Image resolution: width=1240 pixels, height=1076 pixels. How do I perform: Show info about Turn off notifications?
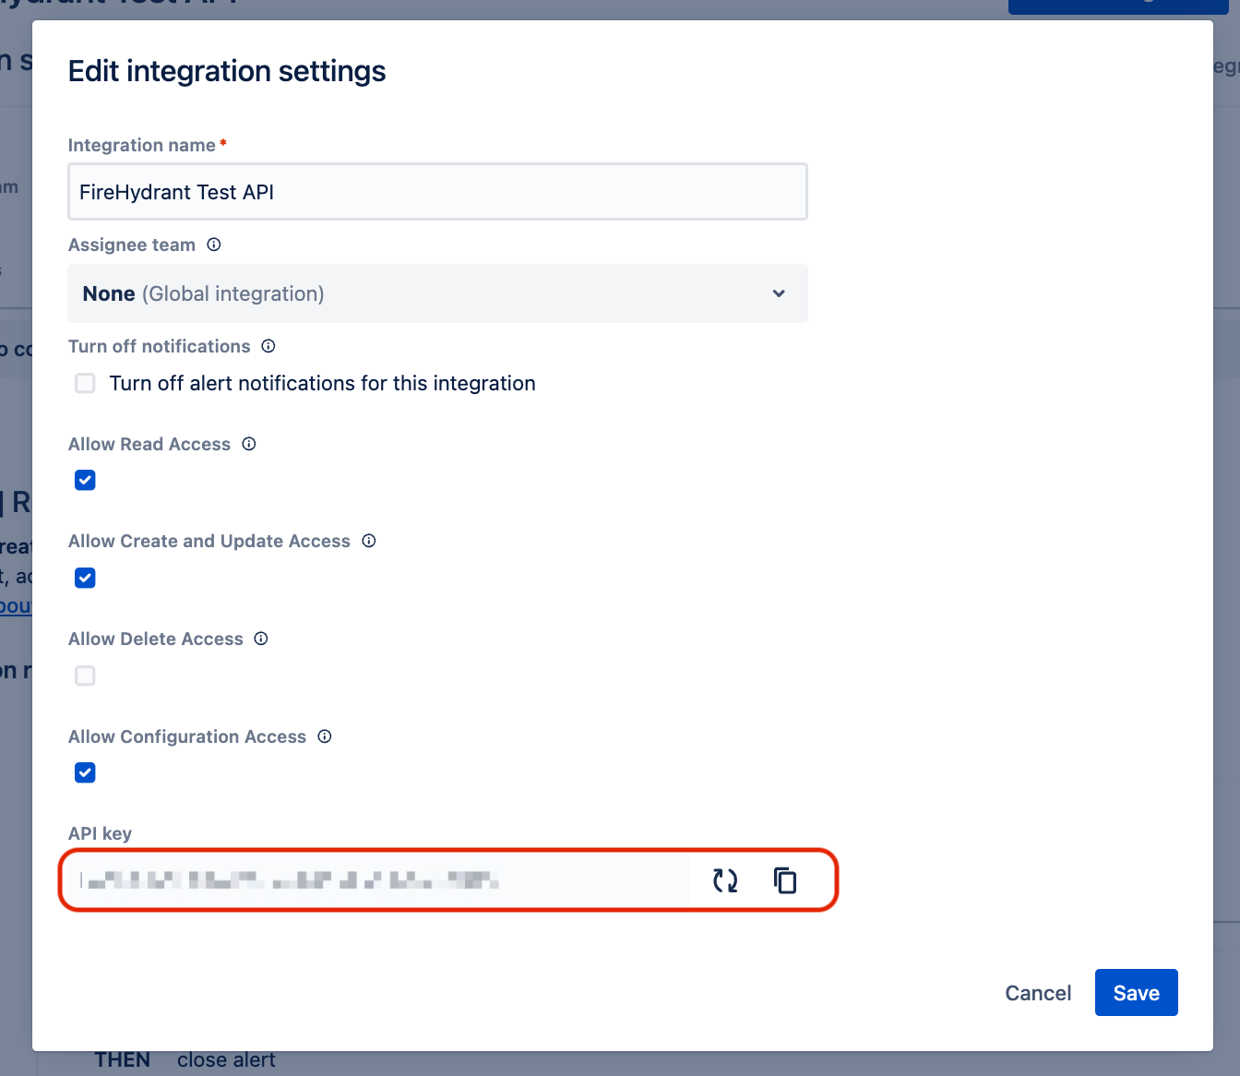(268, 346)
